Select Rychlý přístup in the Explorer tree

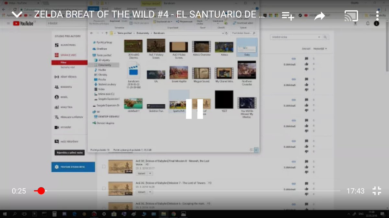[x=102, y=42]
